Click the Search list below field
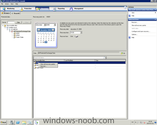The width and height of the screenshot is (157, 125). click(x=68, y=58)
